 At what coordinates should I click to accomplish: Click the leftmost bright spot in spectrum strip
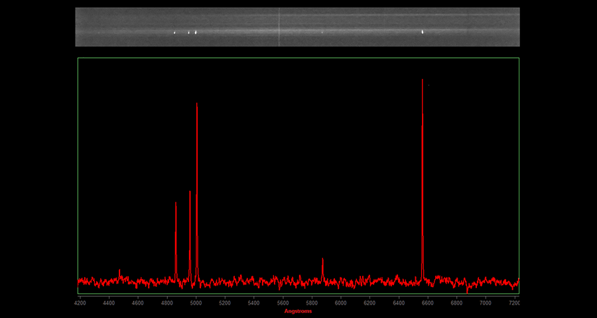[175, 32]
